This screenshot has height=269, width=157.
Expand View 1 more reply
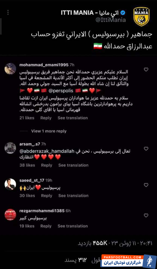49,131
